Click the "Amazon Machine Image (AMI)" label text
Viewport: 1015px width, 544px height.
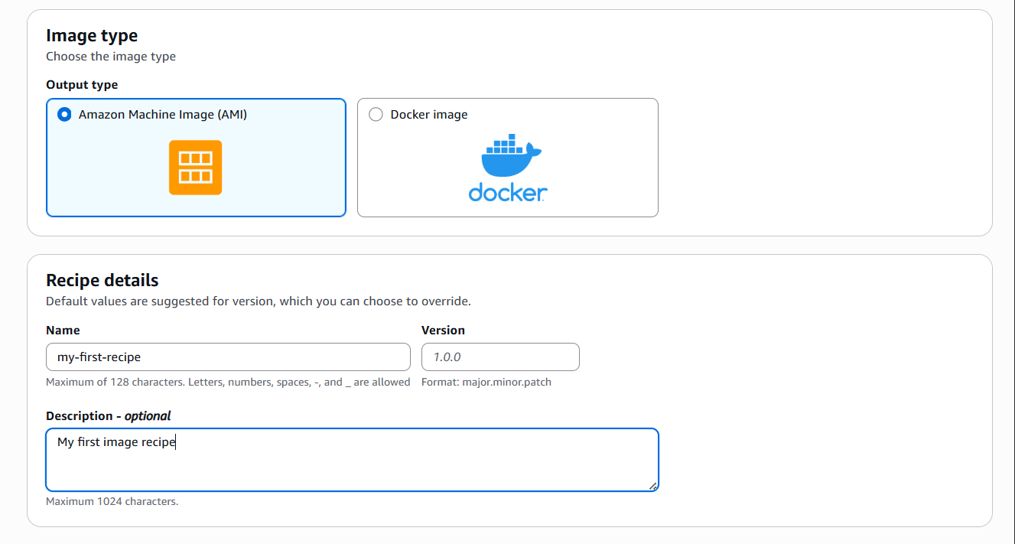163,115
